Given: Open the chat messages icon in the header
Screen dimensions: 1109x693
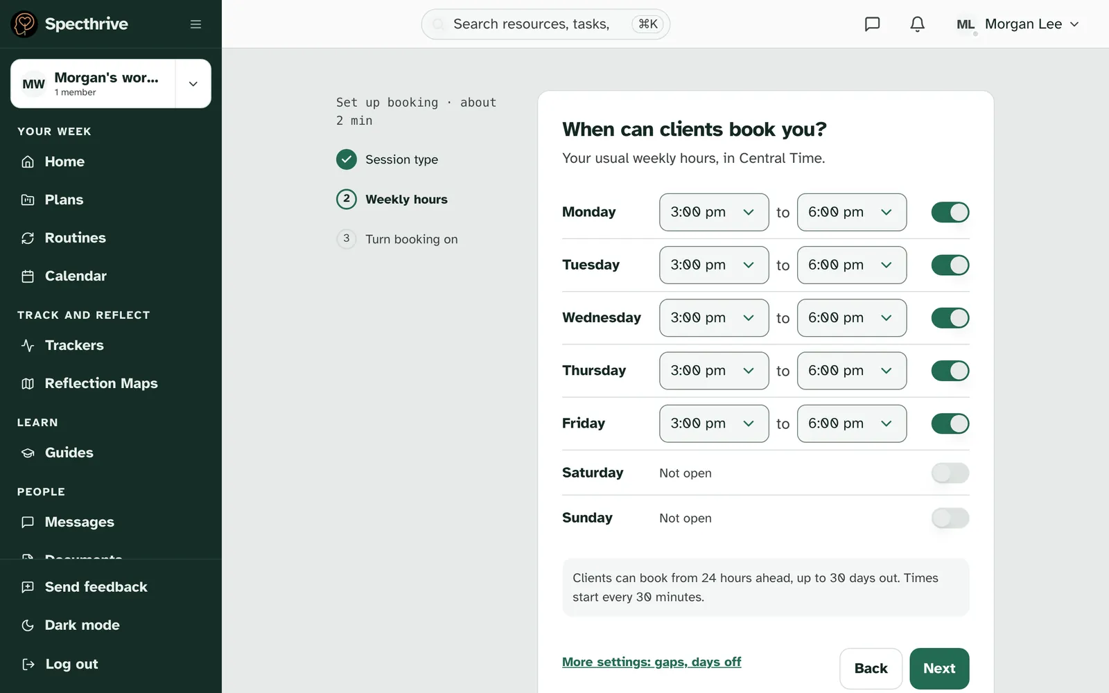Looking at the screenshot, I should (x=872, y=24).
